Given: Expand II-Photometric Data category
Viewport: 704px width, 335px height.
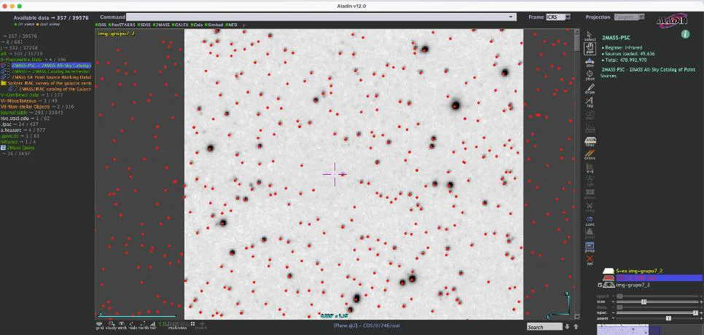Looking at the screenshot, I should click(x=34, y=60).
